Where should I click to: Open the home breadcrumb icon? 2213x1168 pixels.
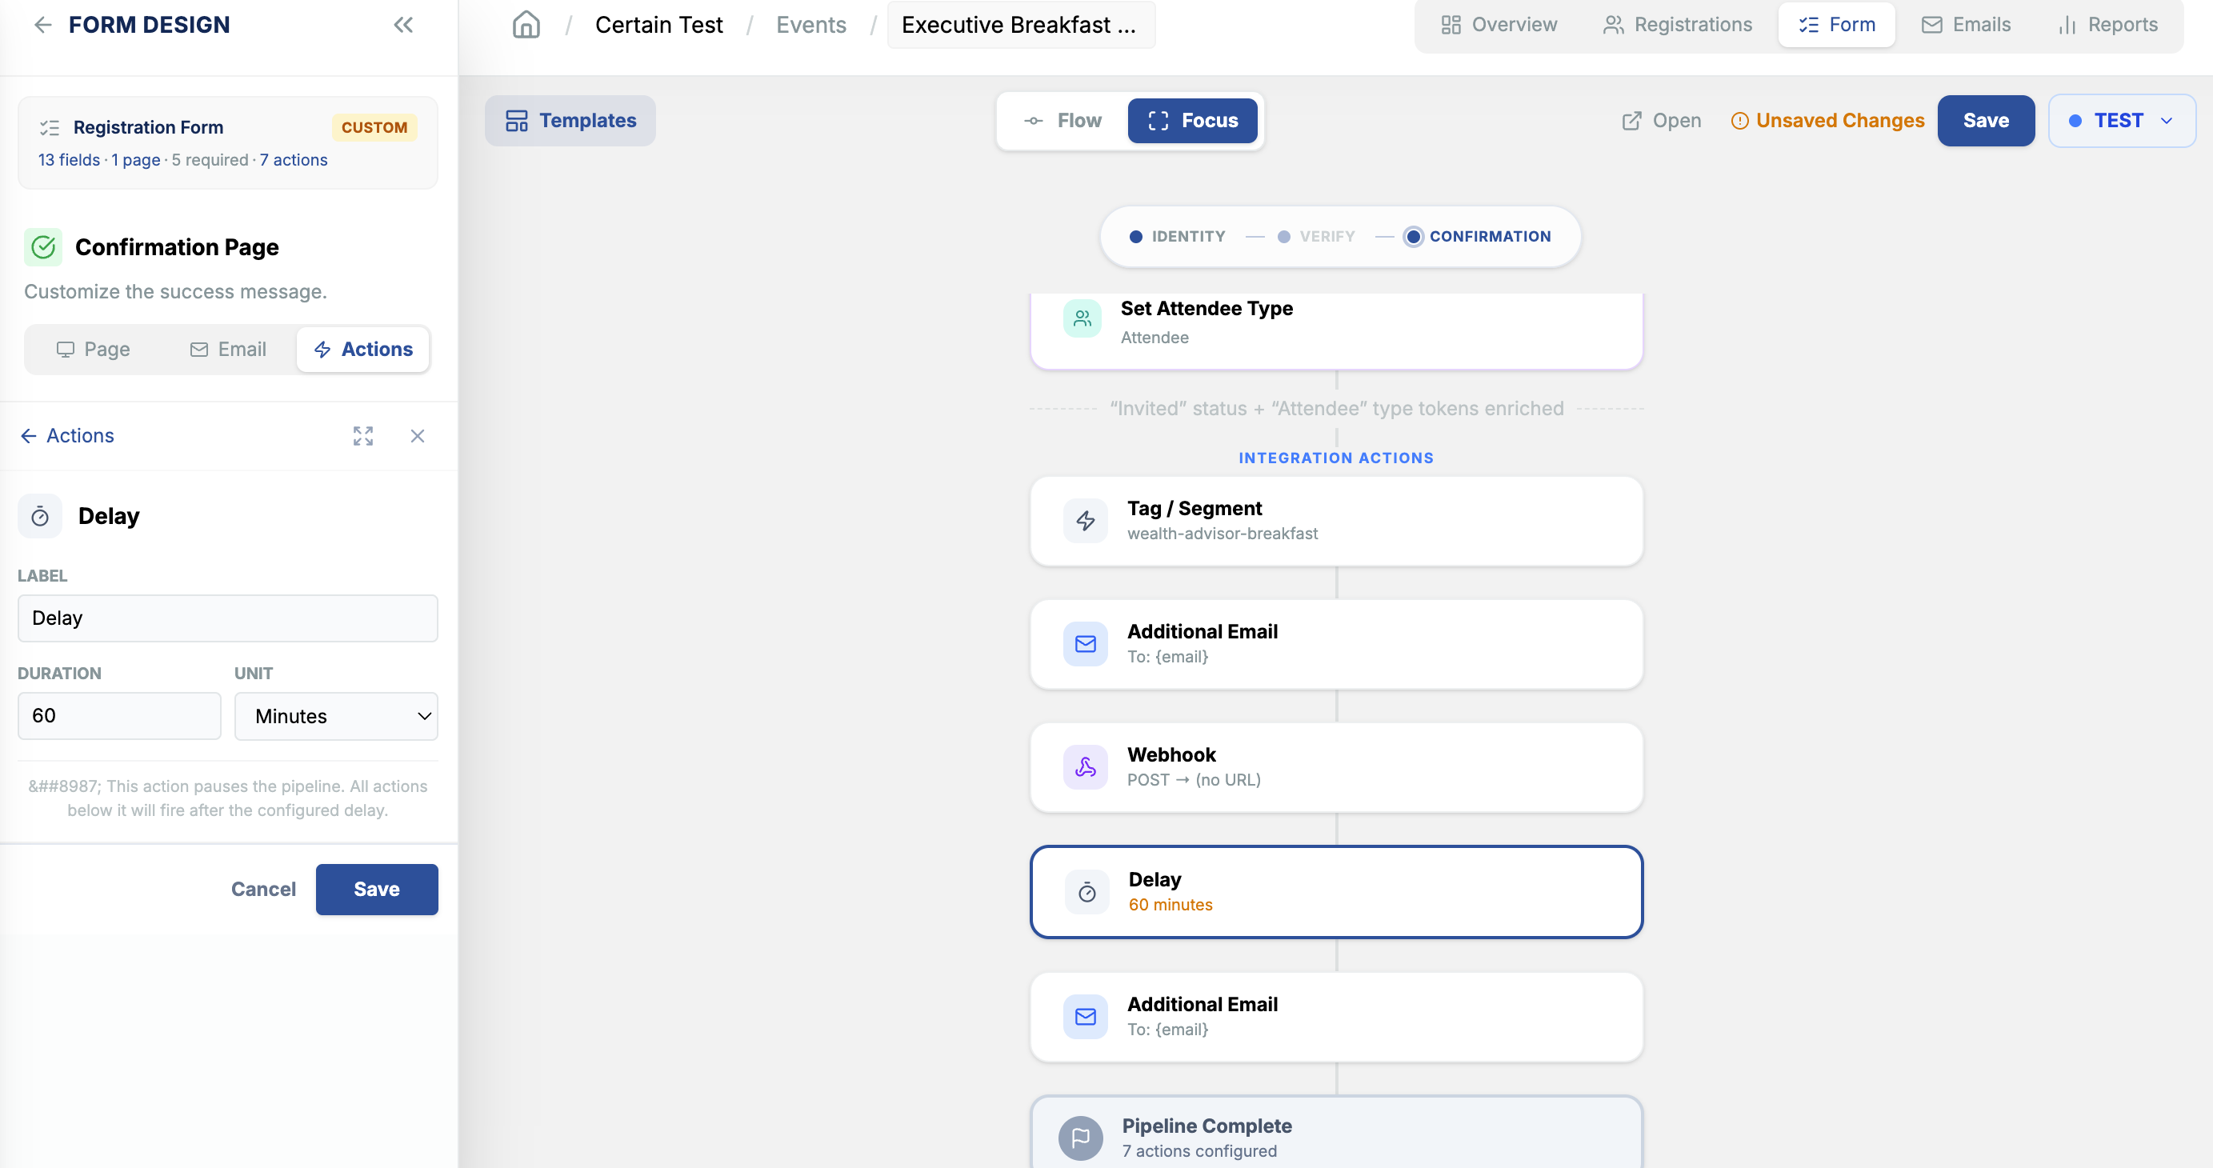coord(526,25)
